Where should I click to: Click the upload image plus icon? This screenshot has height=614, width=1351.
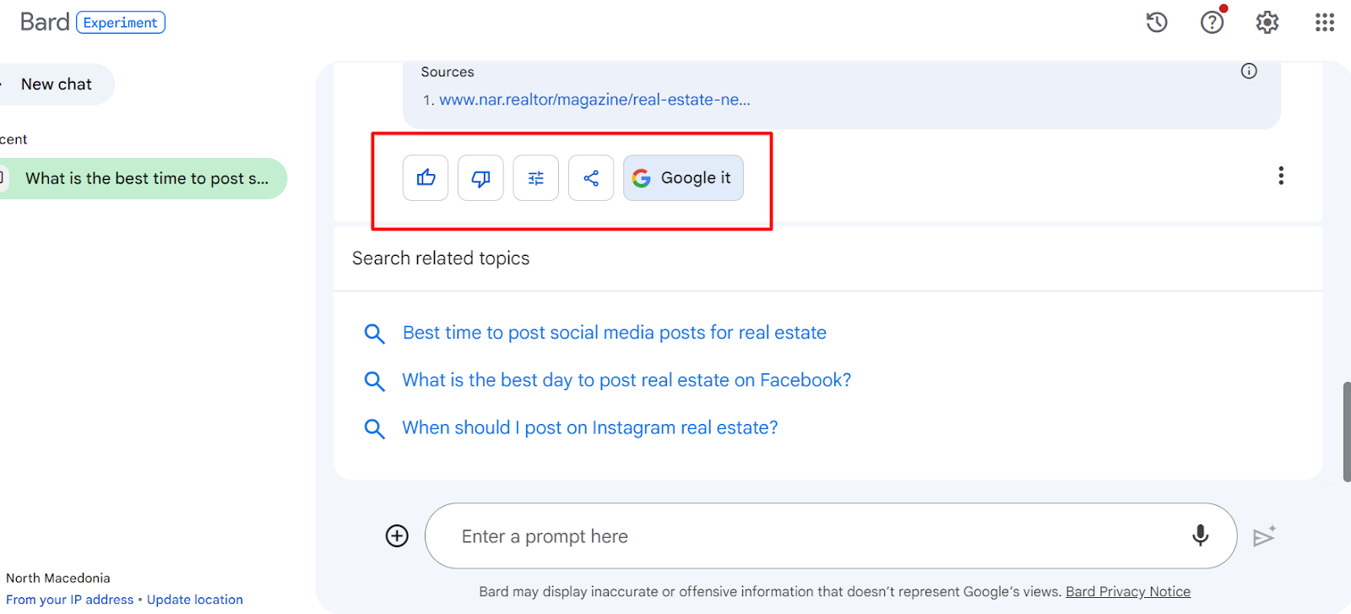click(397, 535)
